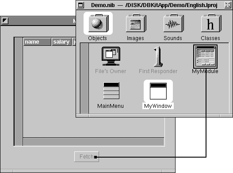The image size is (233, 173).
Task: Select the File's Owner icon
Action: [111, 56]
